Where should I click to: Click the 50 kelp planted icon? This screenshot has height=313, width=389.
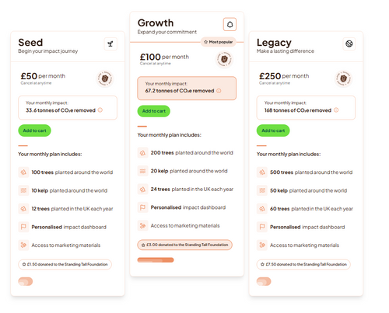(x=262, y=190)
